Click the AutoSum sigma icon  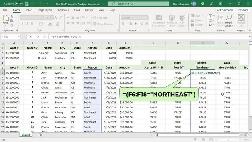pos(211,16)
